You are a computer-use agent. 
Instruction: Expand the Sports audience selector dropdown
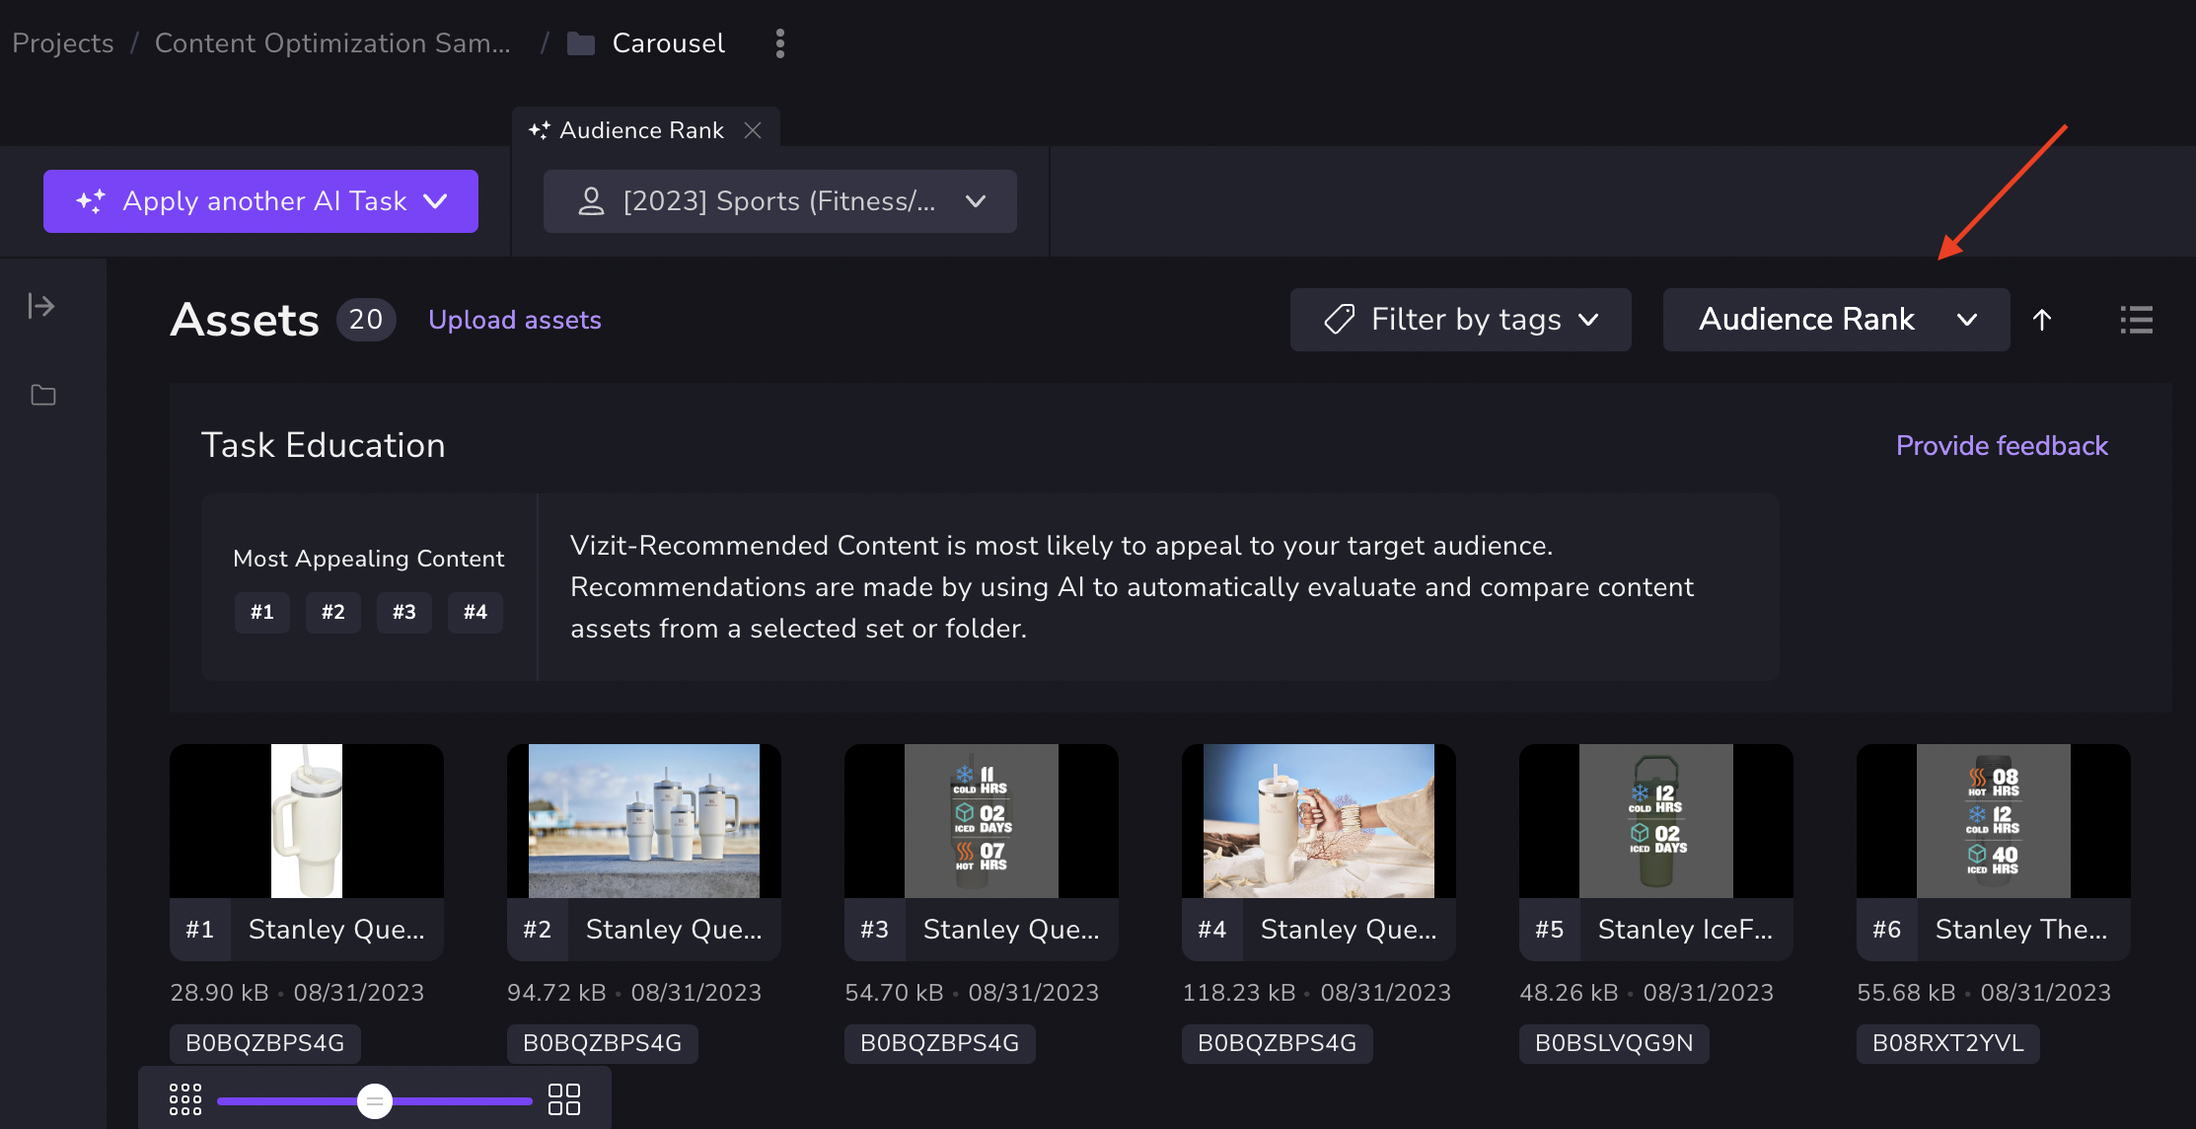click(x=779, y=201)
